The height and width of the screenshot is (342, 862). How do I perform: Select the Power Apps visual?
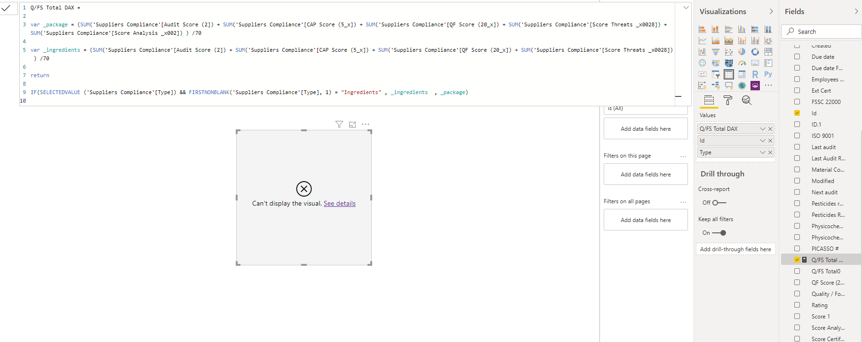[755, 86]
